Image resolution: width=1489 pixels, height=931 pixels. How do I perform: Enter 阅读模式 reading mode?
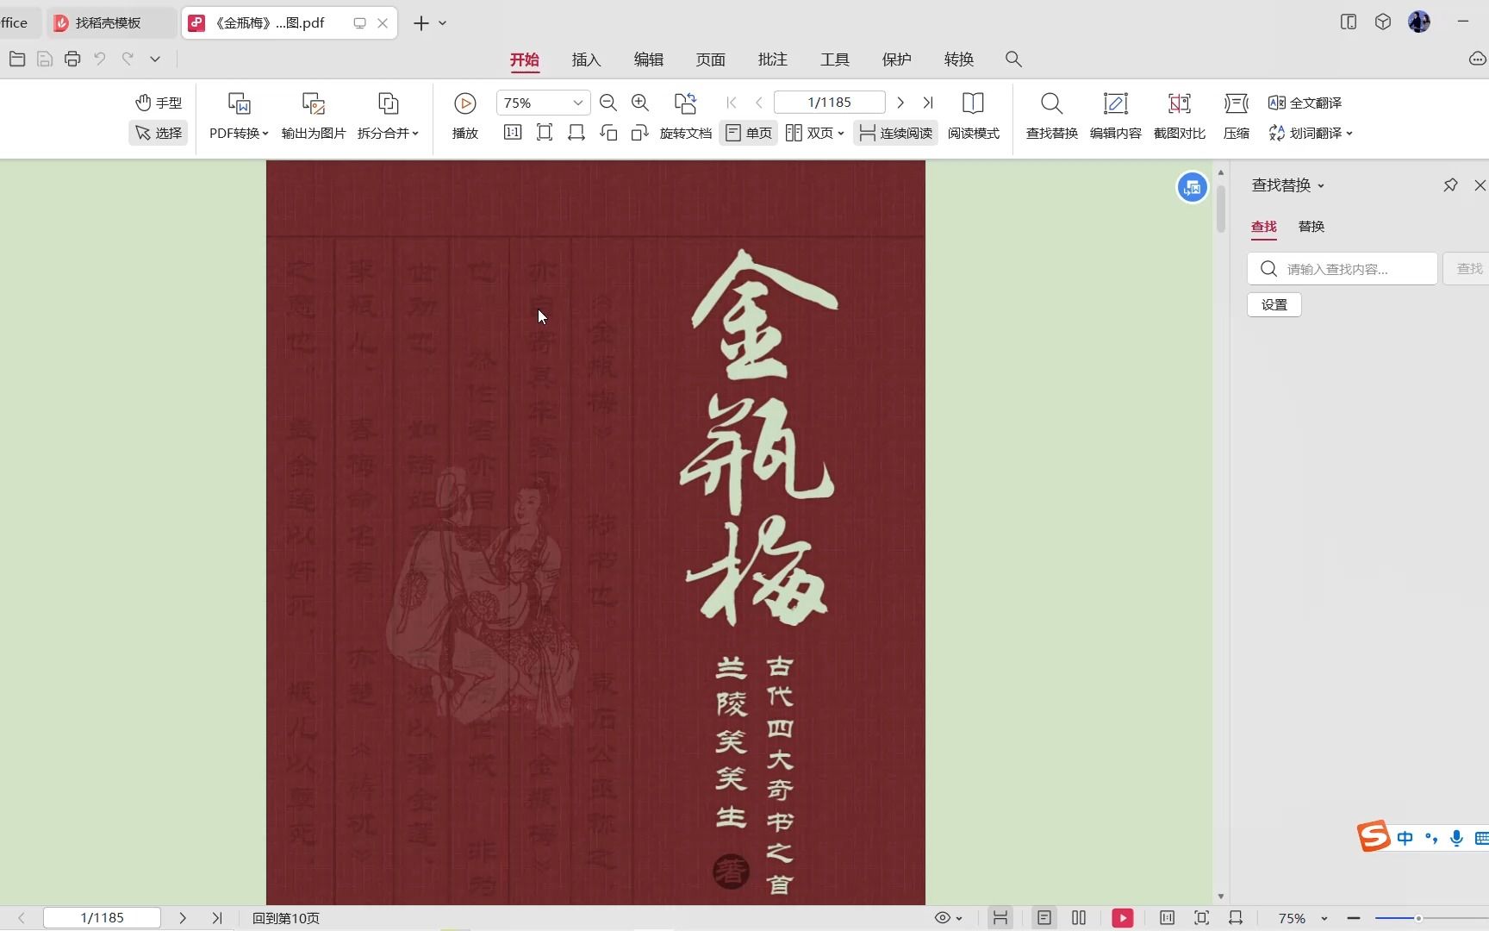tap(974, 116)
